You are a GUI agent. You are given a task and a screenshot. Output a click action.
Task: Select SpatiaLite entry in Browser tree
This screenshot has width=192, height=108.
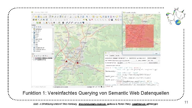38,31
